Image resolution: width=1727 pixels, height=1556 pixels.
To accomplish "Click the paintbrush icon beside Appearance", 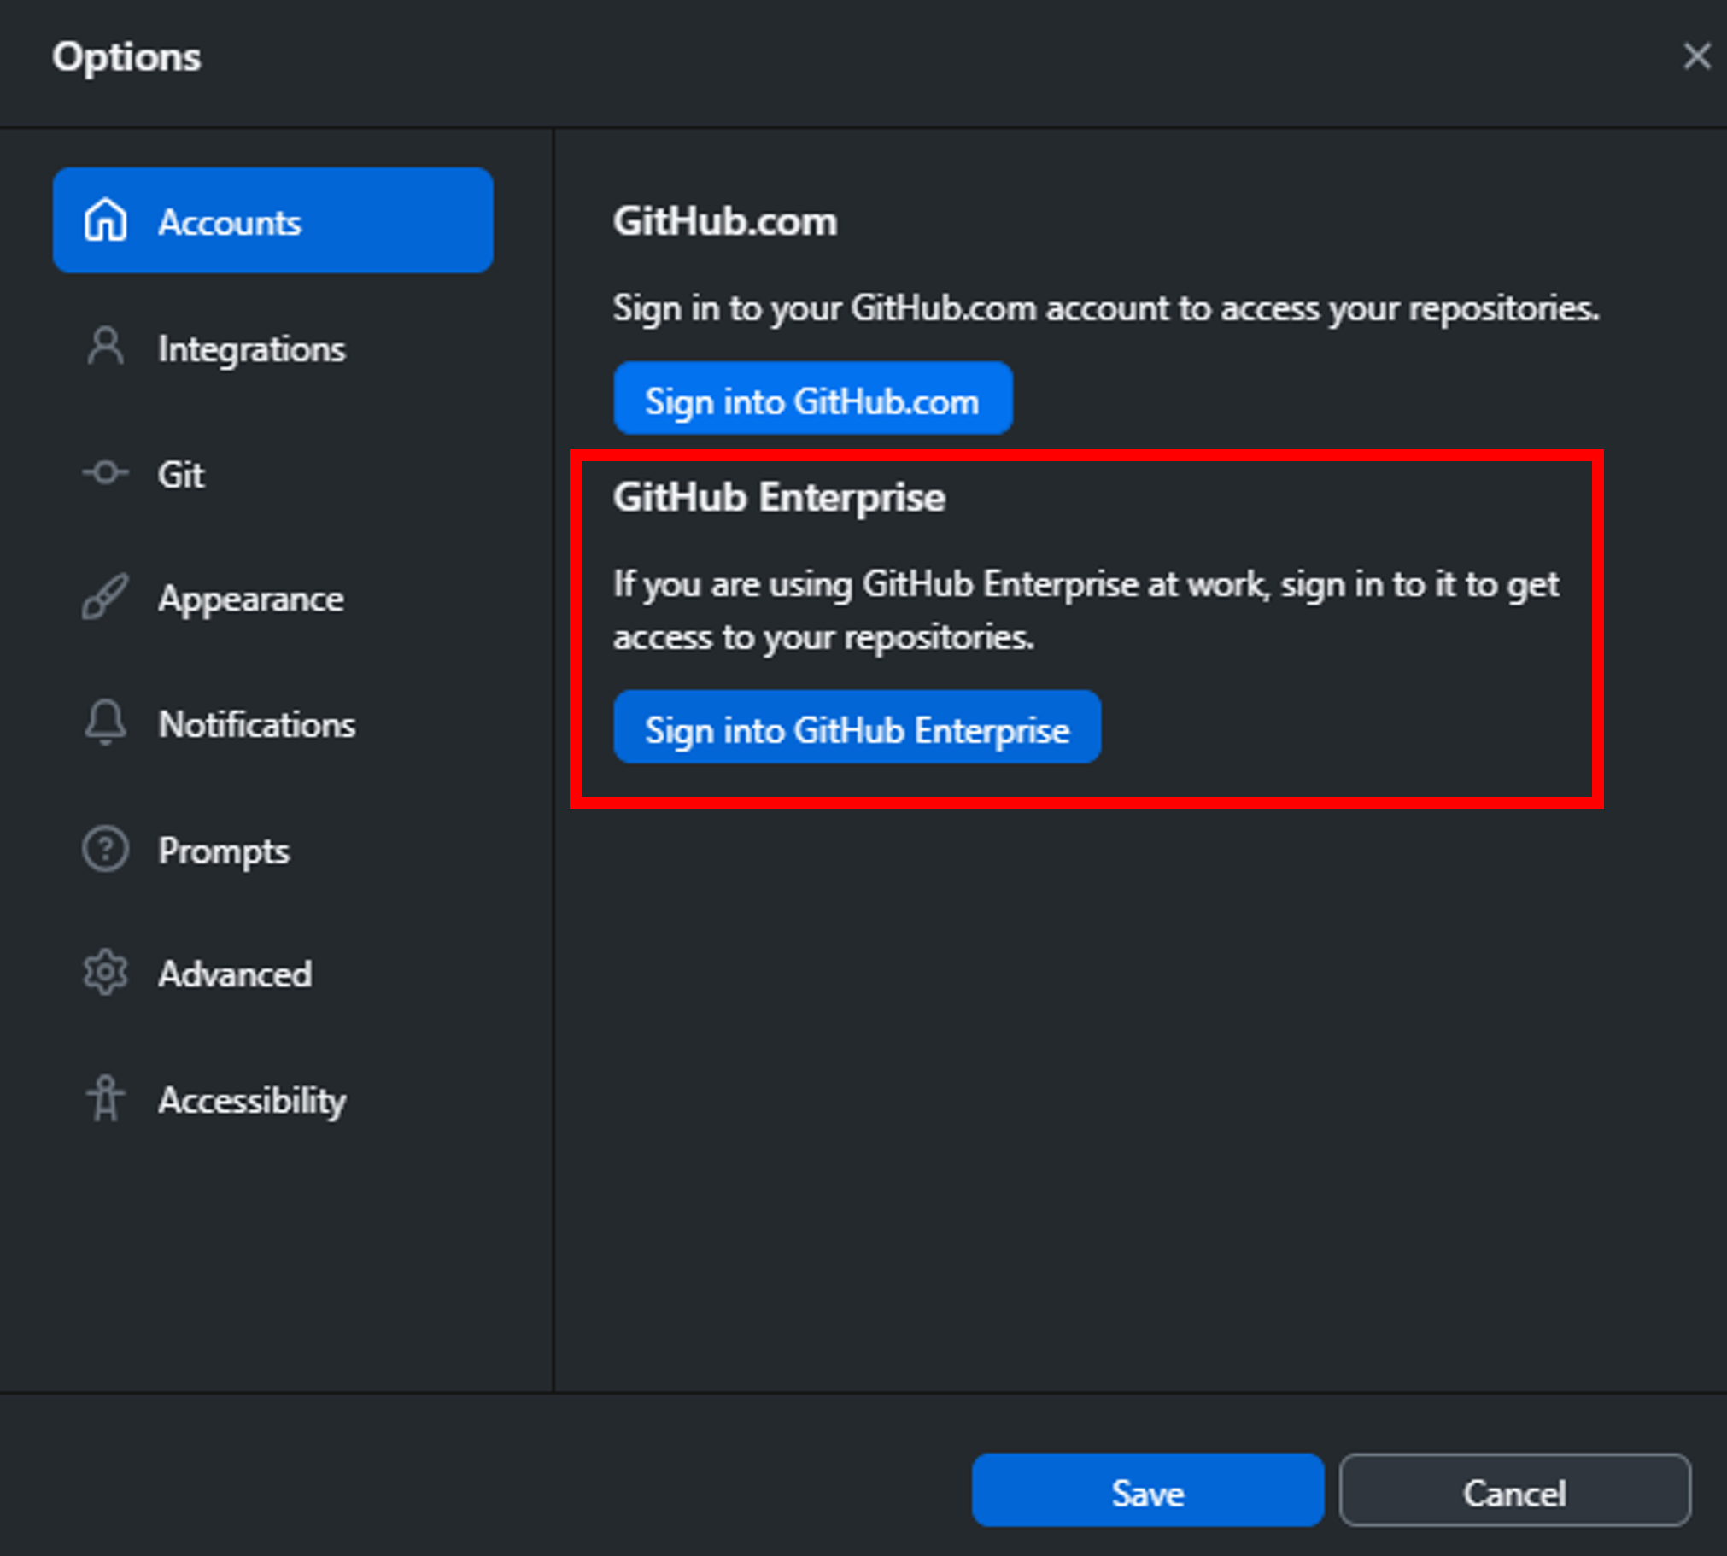I will pos(105,597).
